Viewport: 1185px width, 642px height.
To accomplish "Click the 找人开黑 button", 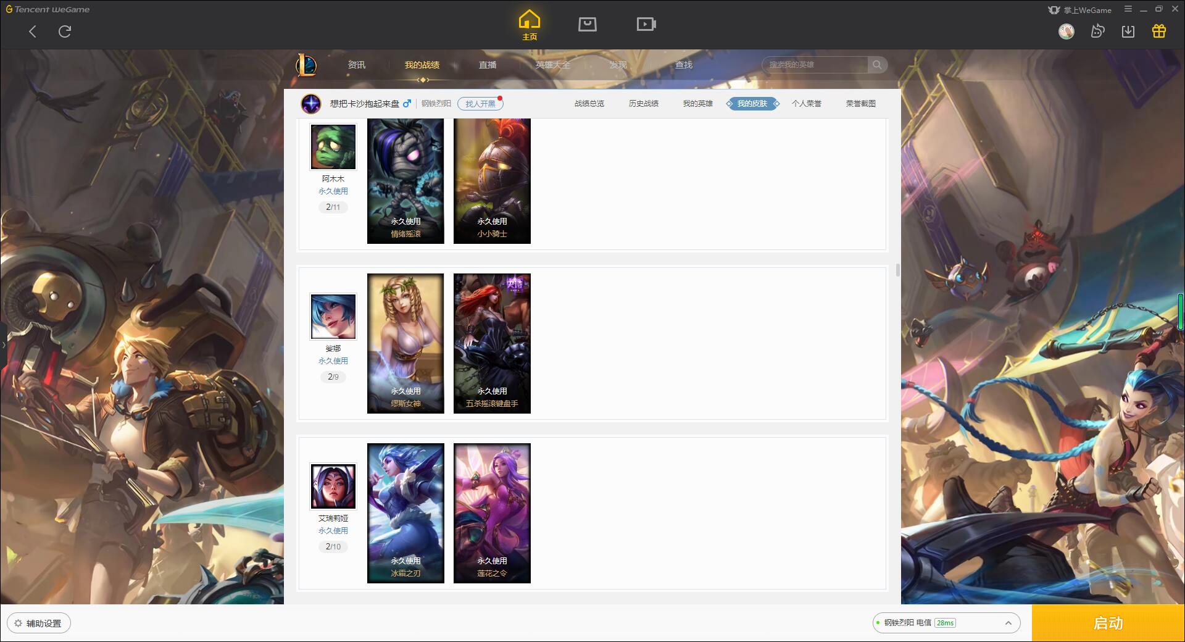I will coord(480,104).
